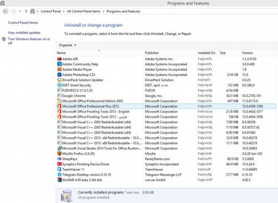Open the recent locations dropdown arrow
The image size is (278, 203).
(20, 11)
